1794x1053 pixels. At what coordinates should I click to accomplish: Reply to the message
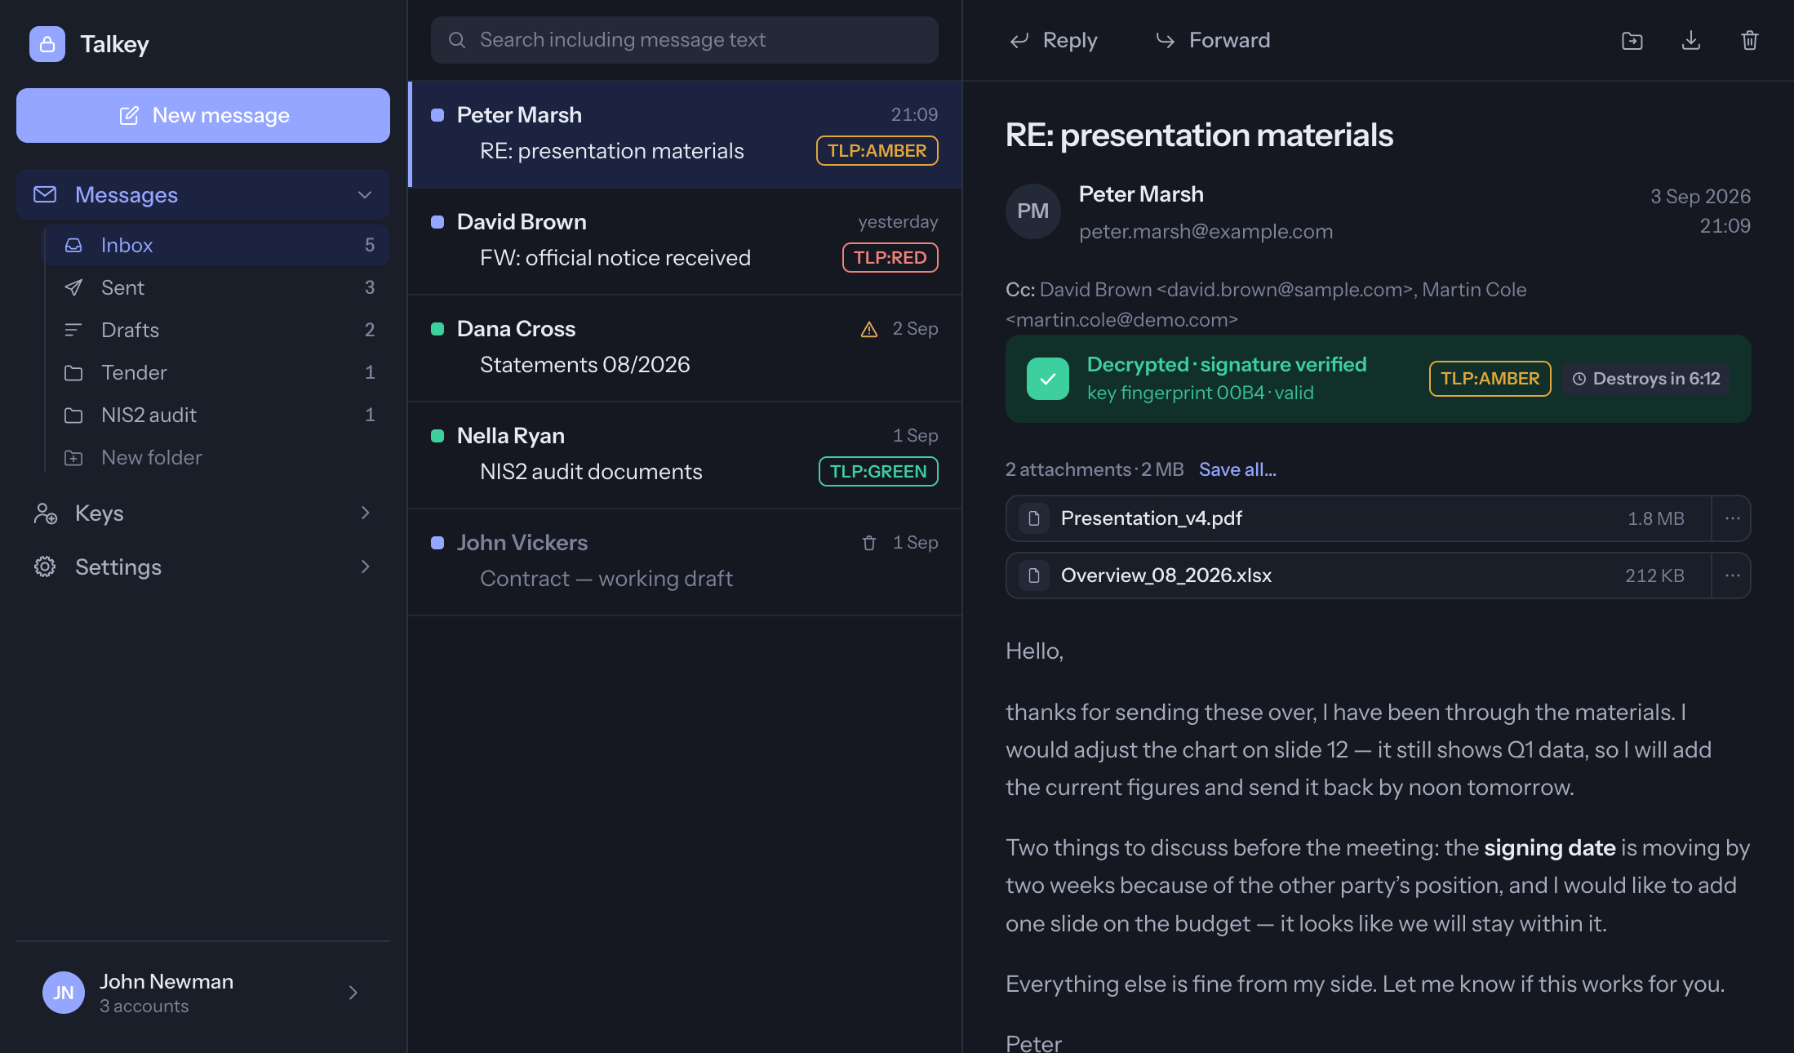1053,40
